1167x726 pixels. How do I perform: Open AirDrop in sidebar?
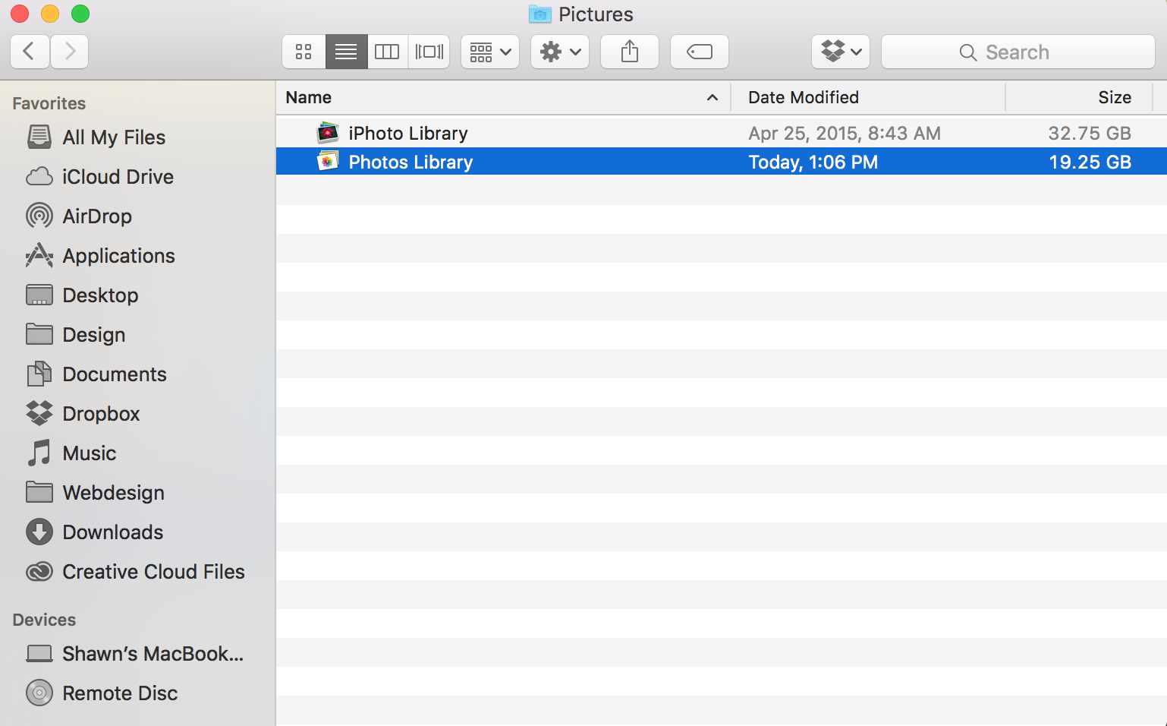click(97, 216)
